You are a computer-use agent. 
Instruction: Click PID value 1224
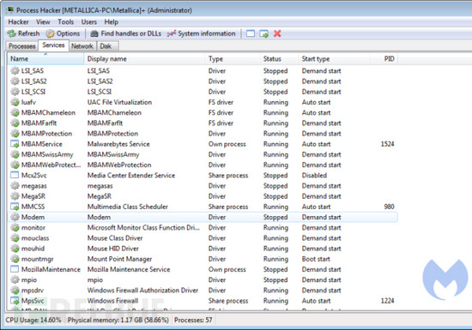point(388,301)
